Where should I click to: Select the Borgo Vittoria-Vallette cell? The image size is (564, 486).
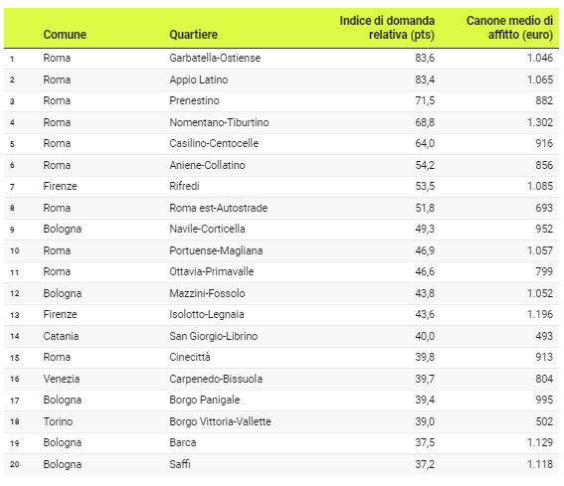coord(220,421)
